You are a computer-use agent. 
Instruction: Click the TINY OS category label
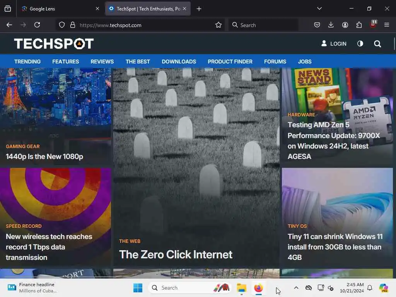tap(297, 226)
